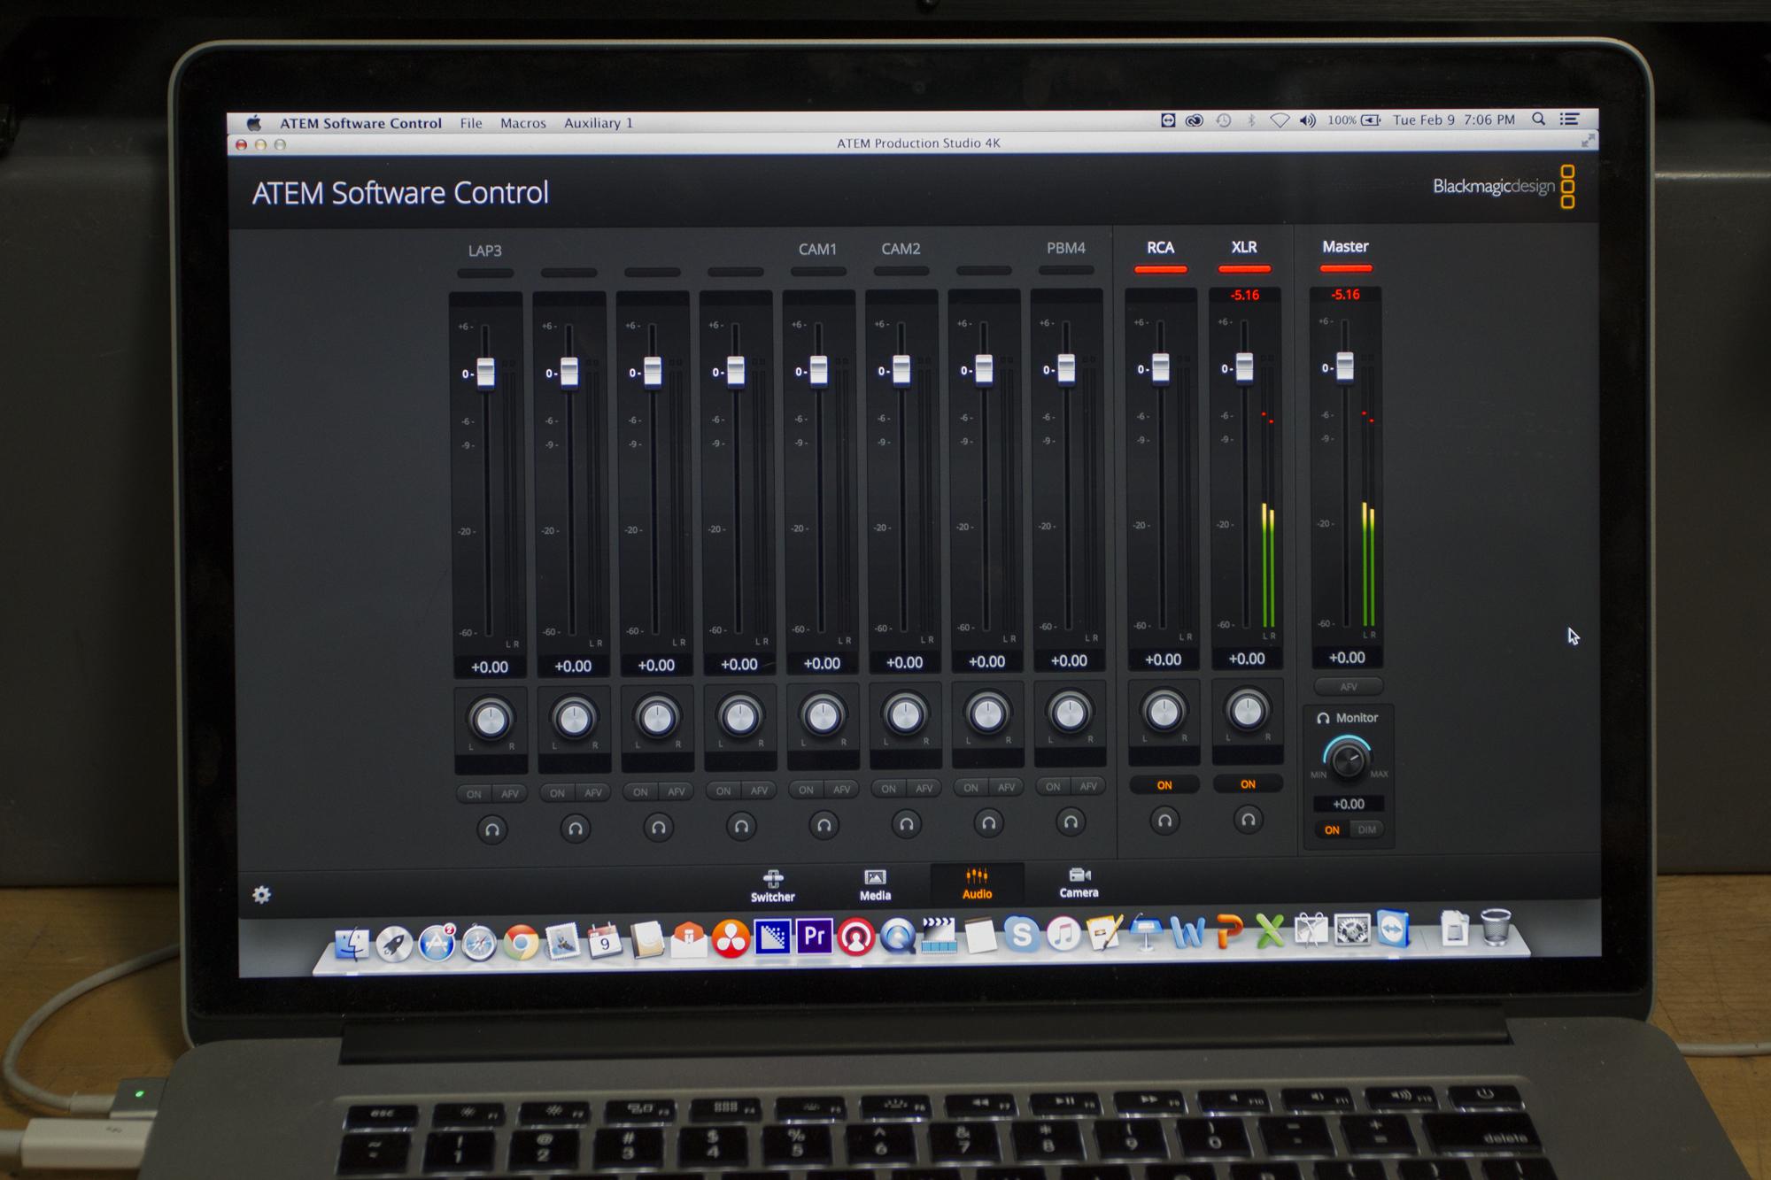Click the Time Machine menu bar icon

coord(1224,120)
